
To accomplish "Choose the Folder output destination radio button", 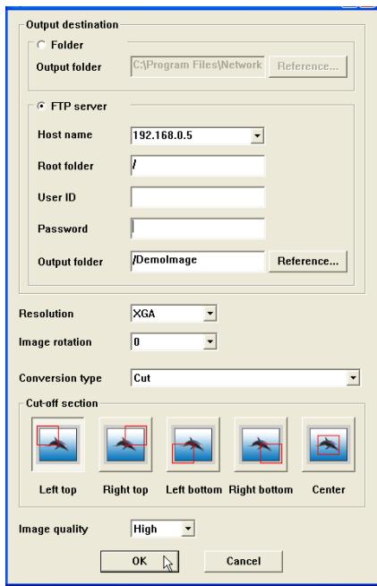I will [x=41, y=45].
